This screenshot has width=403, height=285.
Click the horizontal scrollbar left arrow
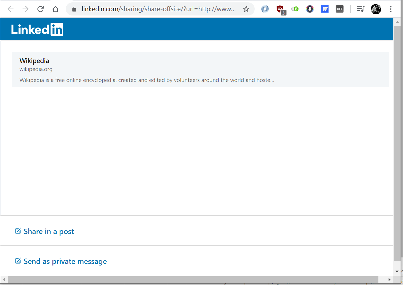(4, 279)
